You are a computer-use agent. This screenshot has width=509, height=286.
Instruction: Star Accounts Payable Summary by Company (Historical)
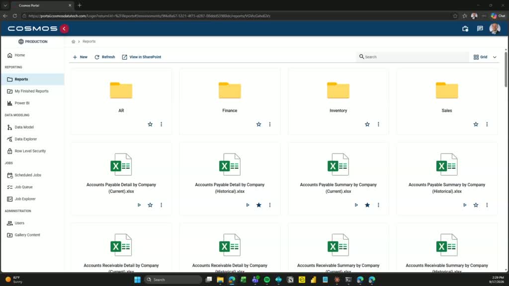point(476,205)
